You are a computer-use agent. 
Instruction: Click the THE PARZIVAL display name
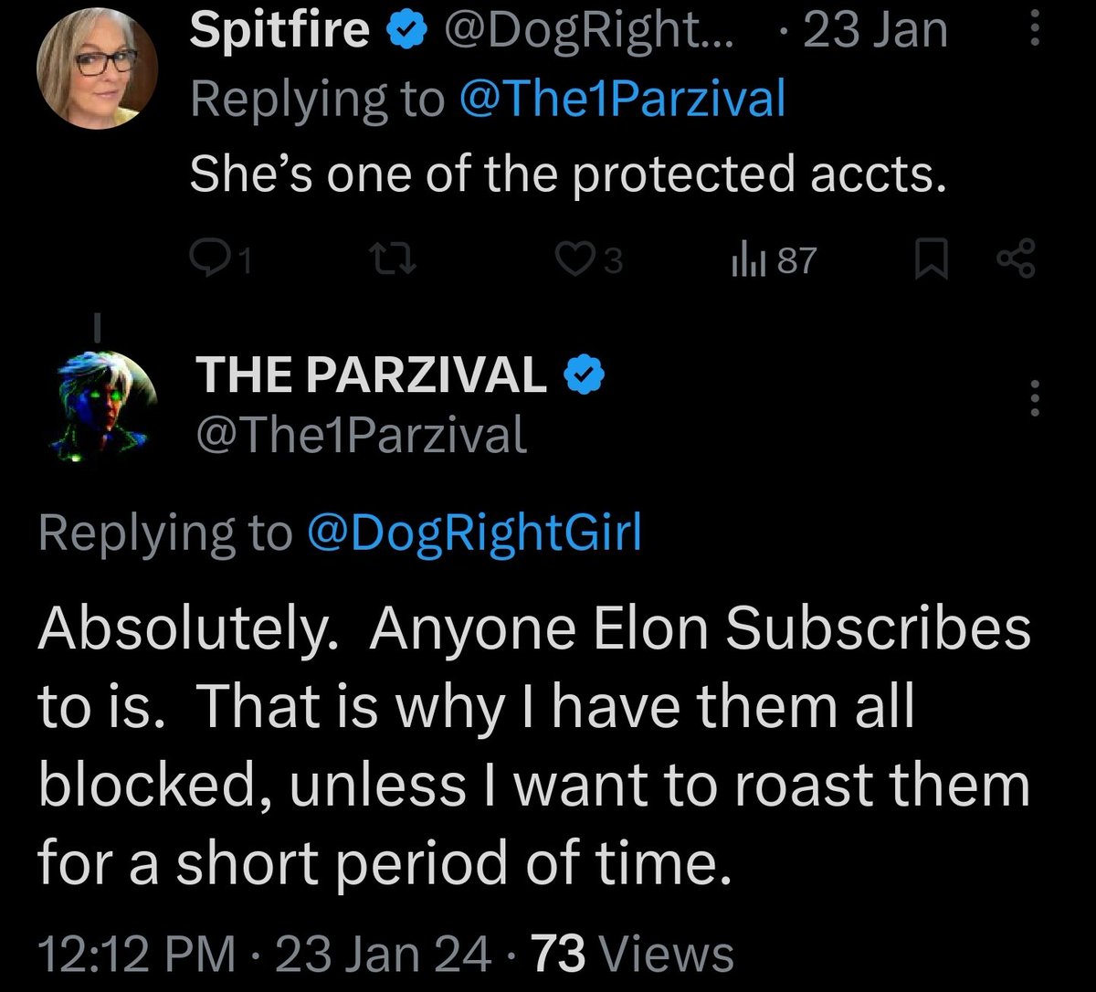coord(370,375)
